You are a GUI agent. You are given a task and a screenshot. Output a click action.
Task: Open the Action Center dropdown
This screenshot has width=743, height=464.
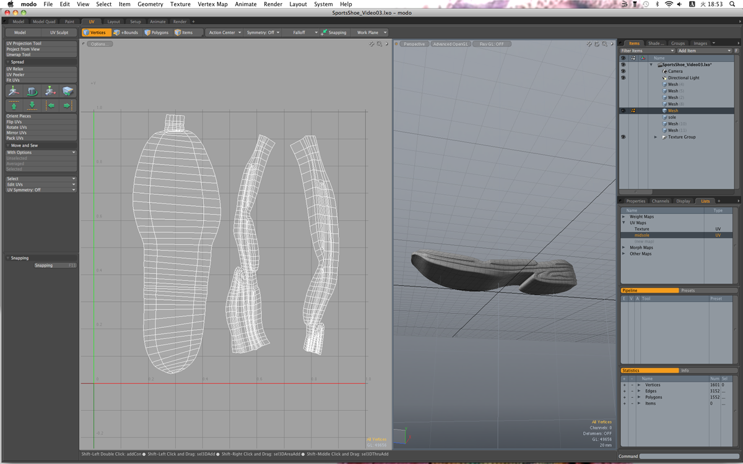[x=225, y=33]
